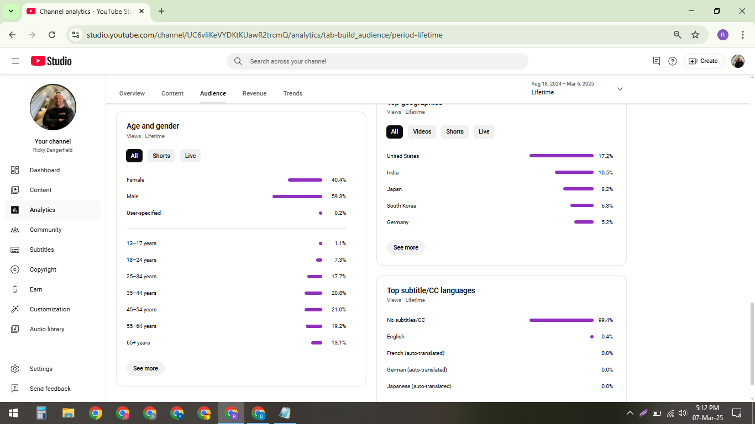Click the Search across your channel field
Image resolution: width=755 pixels, height=424 pixels.
pos(377,61)
